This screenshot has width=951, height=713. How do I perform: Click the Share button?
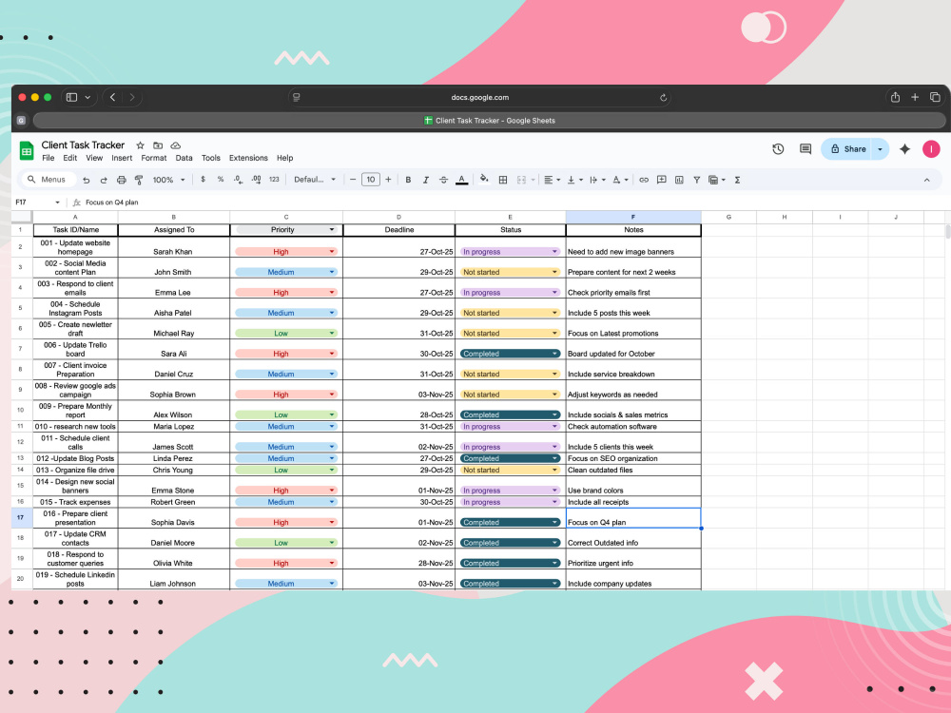click(x=847, y=149)
